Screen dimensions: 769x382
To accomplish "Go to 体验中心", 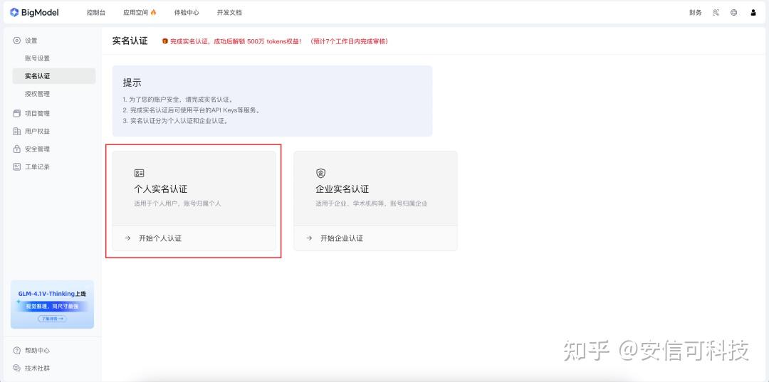I will point(187,13).
